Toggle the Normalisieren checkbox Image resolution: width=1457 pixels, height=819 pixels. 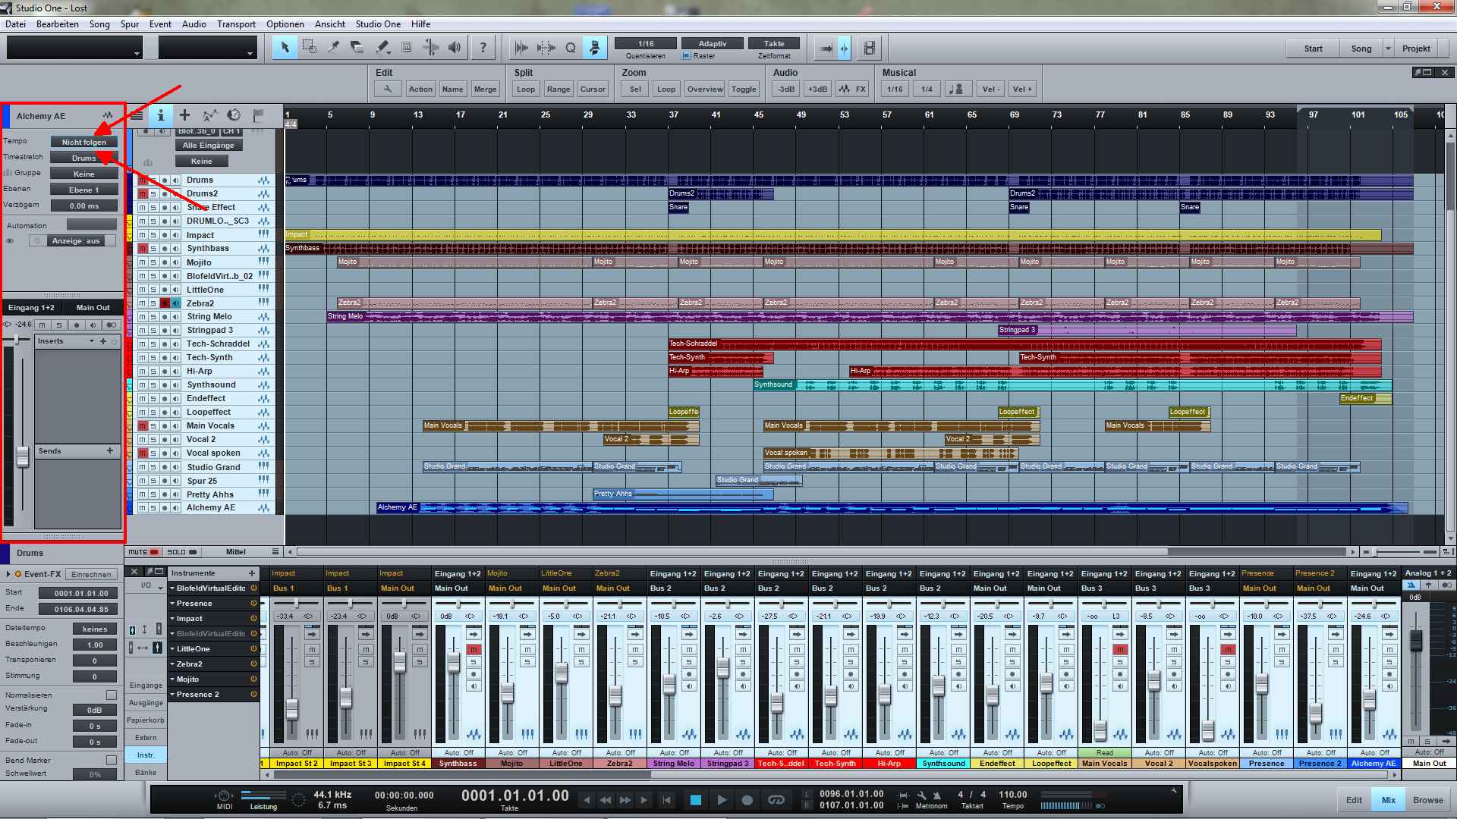(x=112, y=695)
